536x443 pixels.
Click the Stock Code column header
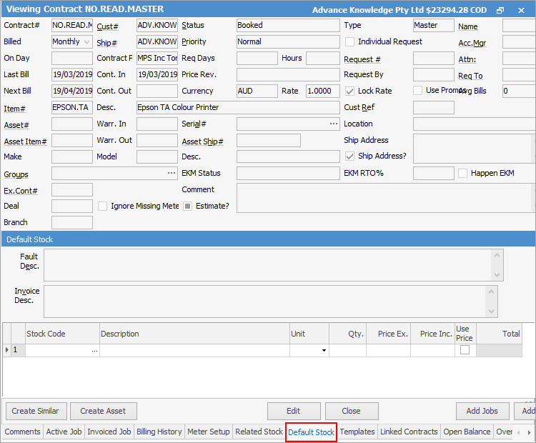click(x=63, y=334)
